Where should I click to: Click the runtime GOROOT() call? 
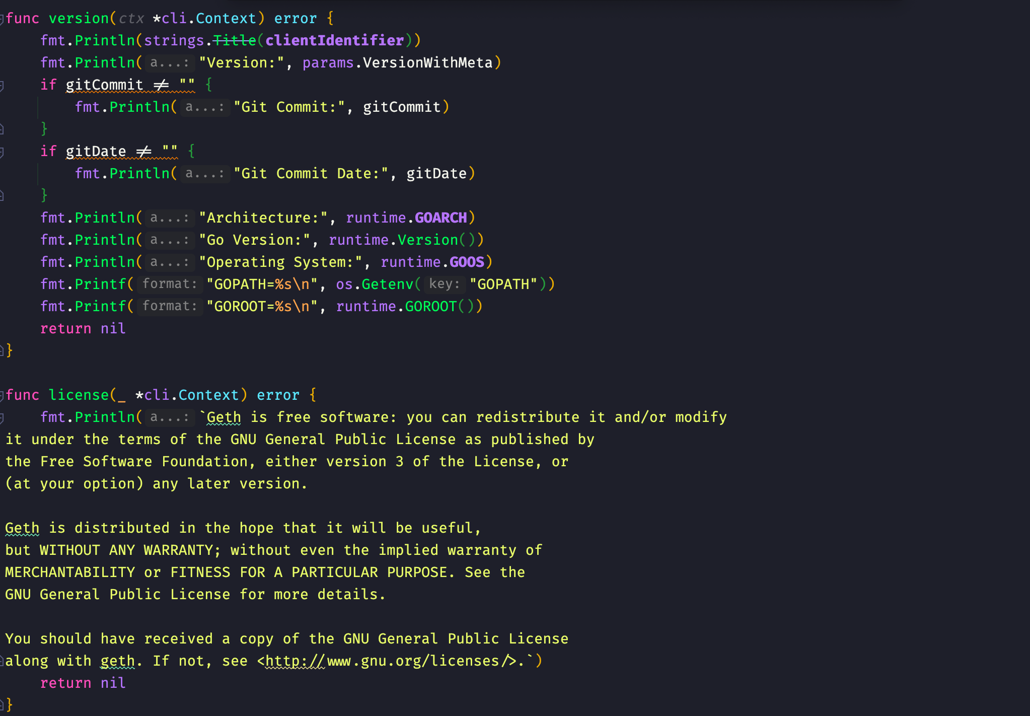click(439, 307)
